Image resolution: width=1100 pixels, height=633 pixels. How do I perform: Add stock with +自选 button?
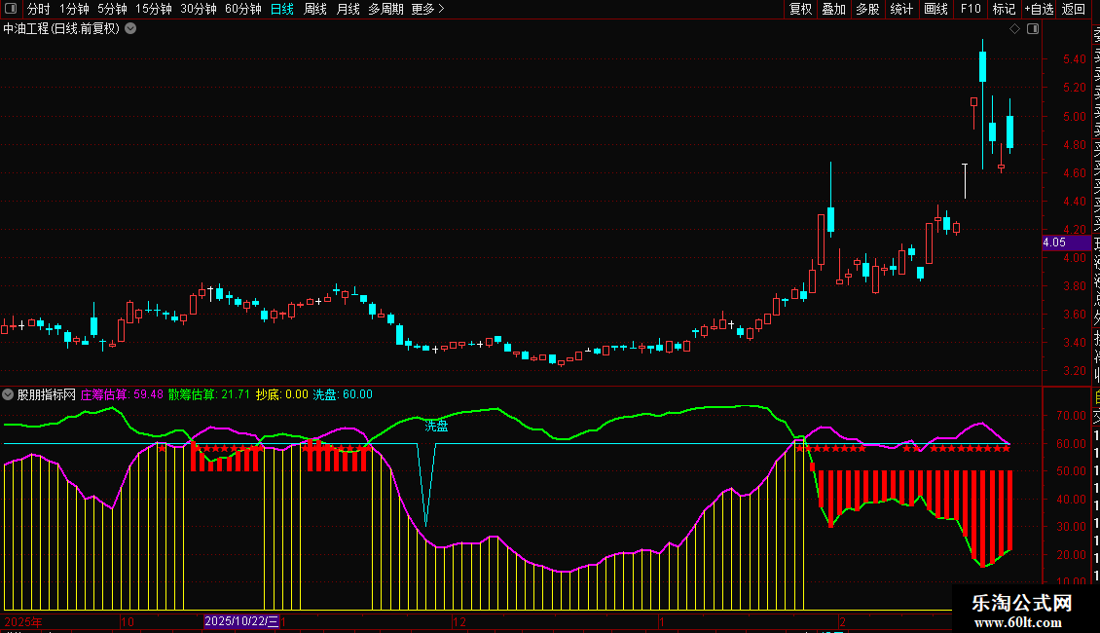(1038, 10)
